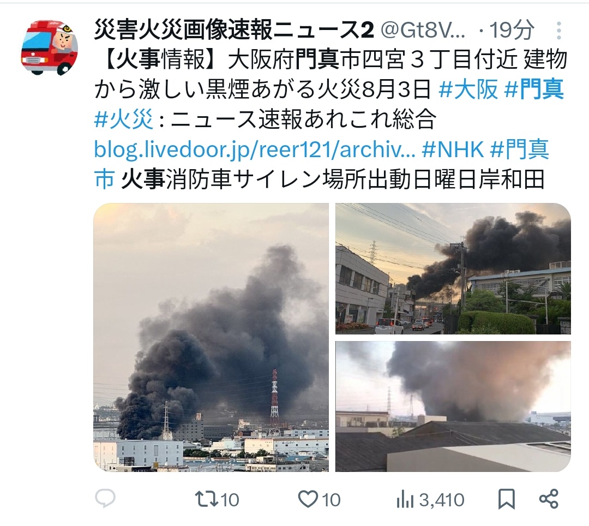This screenshot has height=526, width=589.
Task: Open the #NHK hashtag
Action: 453,150
